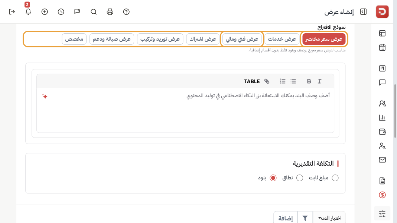Click the filter funnel button
Image resolution: width=397 pixels, height=223 pixels.
point(305,218)
